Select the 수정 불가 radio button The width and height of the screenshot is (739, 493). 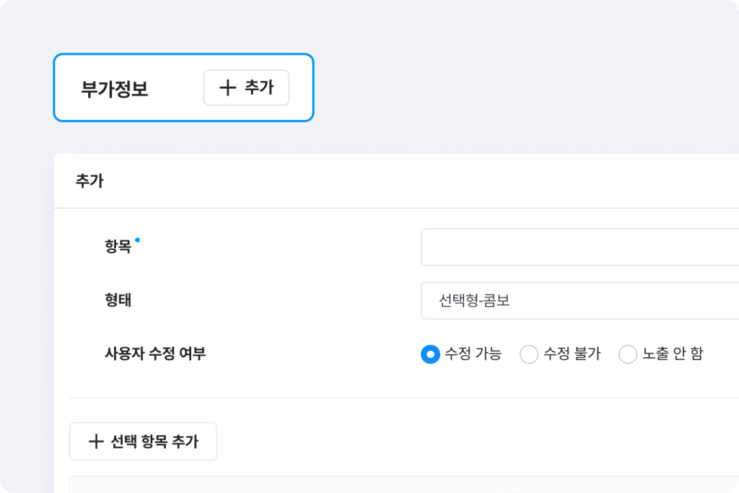point(529,354)
